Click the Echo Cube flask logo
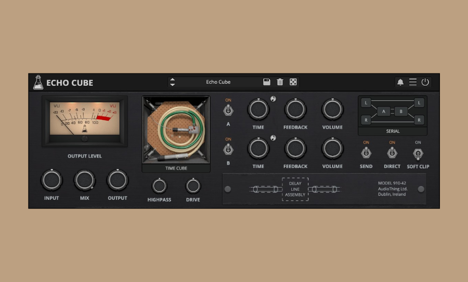The image size is (468, 282). pyautogui.click(x=38, y=82)
